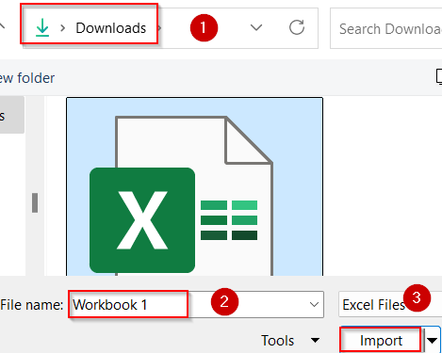
Task: Open the Tools menu
Action: [290, 341]
